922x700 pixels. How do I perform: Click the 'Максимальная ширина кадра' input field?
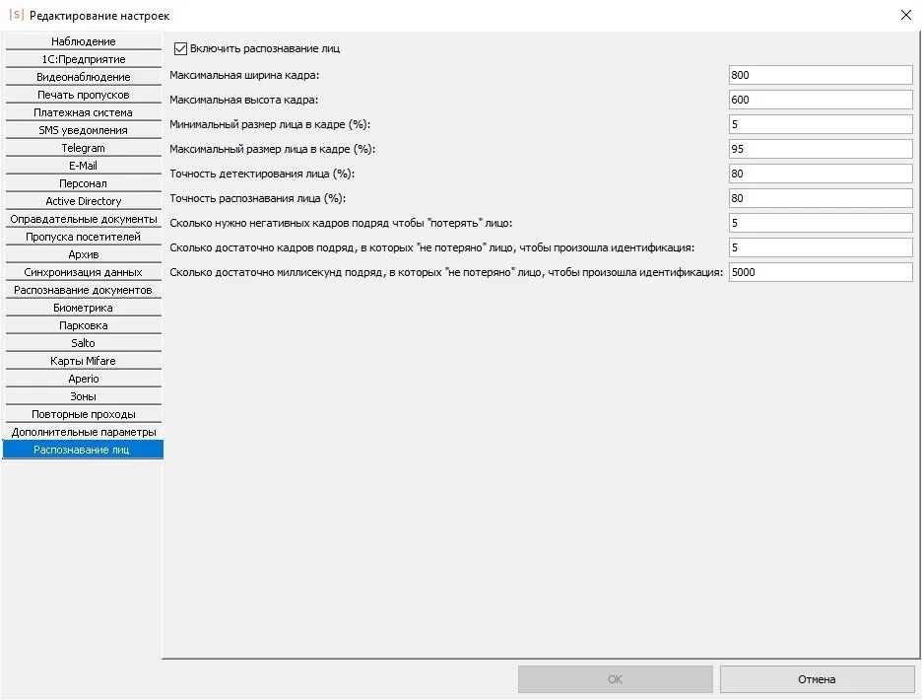coord(821,75)
